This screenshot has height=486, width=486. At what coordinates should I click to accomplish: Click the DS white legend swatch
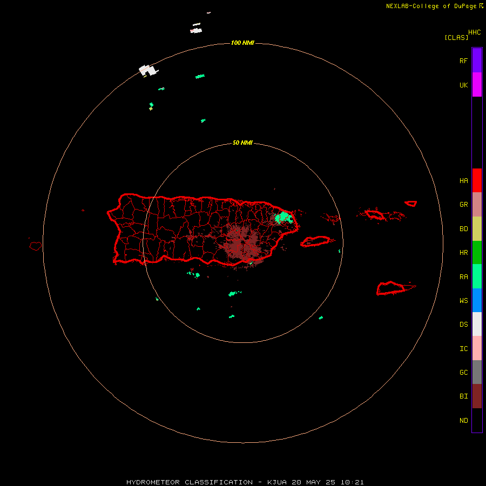point(477,324)
